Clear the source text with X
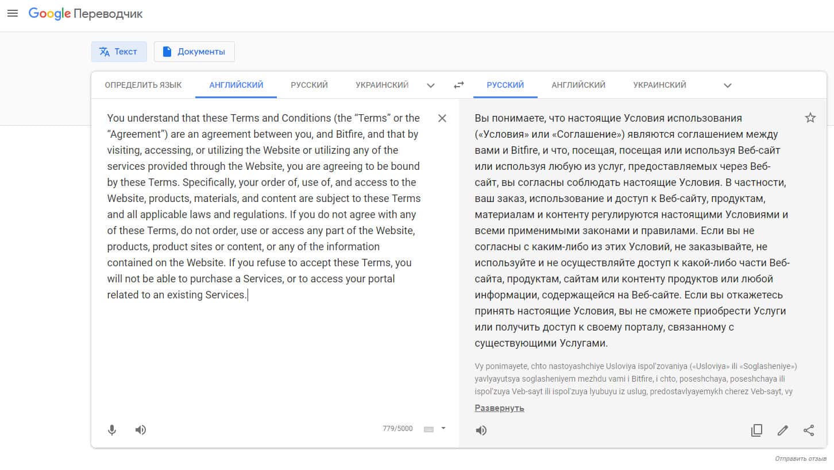The image size is (834, 470). click(442, 118)
